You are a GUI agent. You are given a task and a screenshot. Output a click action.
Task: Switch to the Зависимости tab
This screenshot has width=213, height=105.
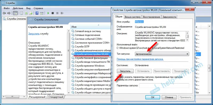[x=169, y=17]
